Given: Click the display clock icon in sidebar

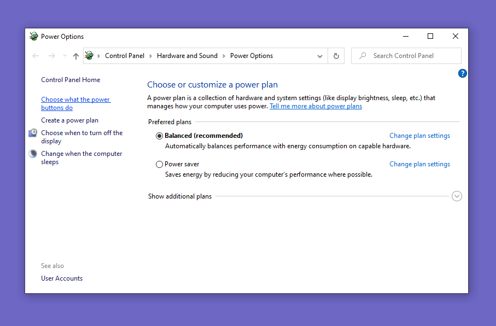Looking at the screenshot, I should pyautogui.click(x=33, y=133).
